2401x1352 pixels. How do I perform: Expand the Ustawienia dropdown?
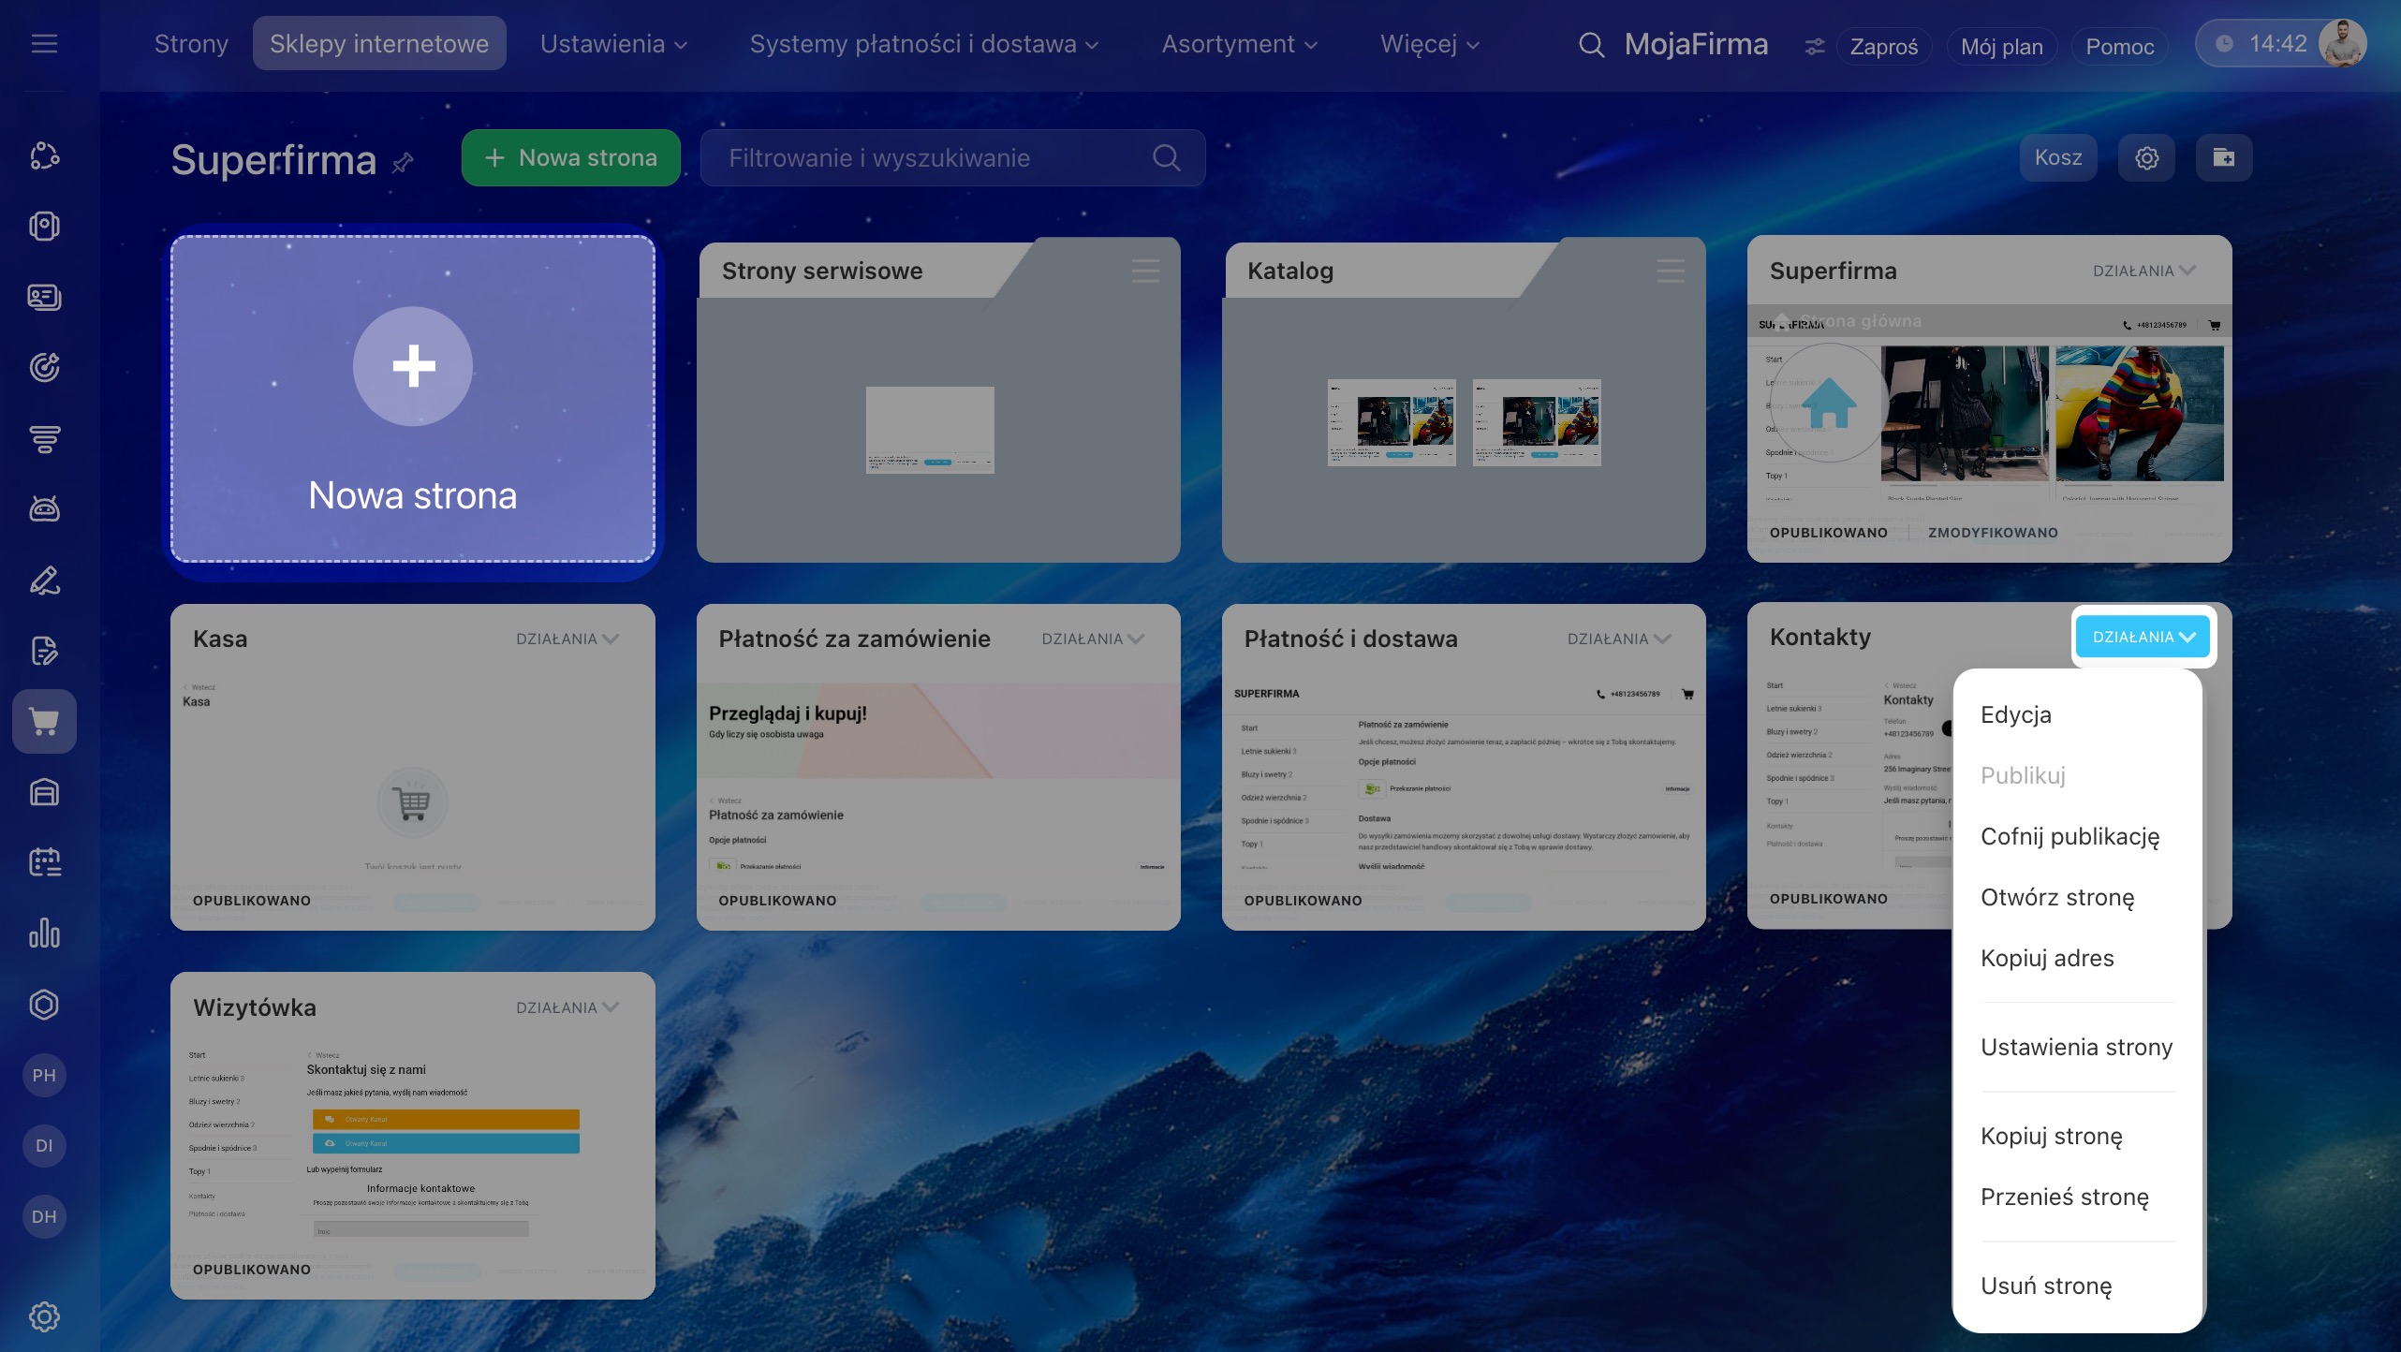coord(613,44)
